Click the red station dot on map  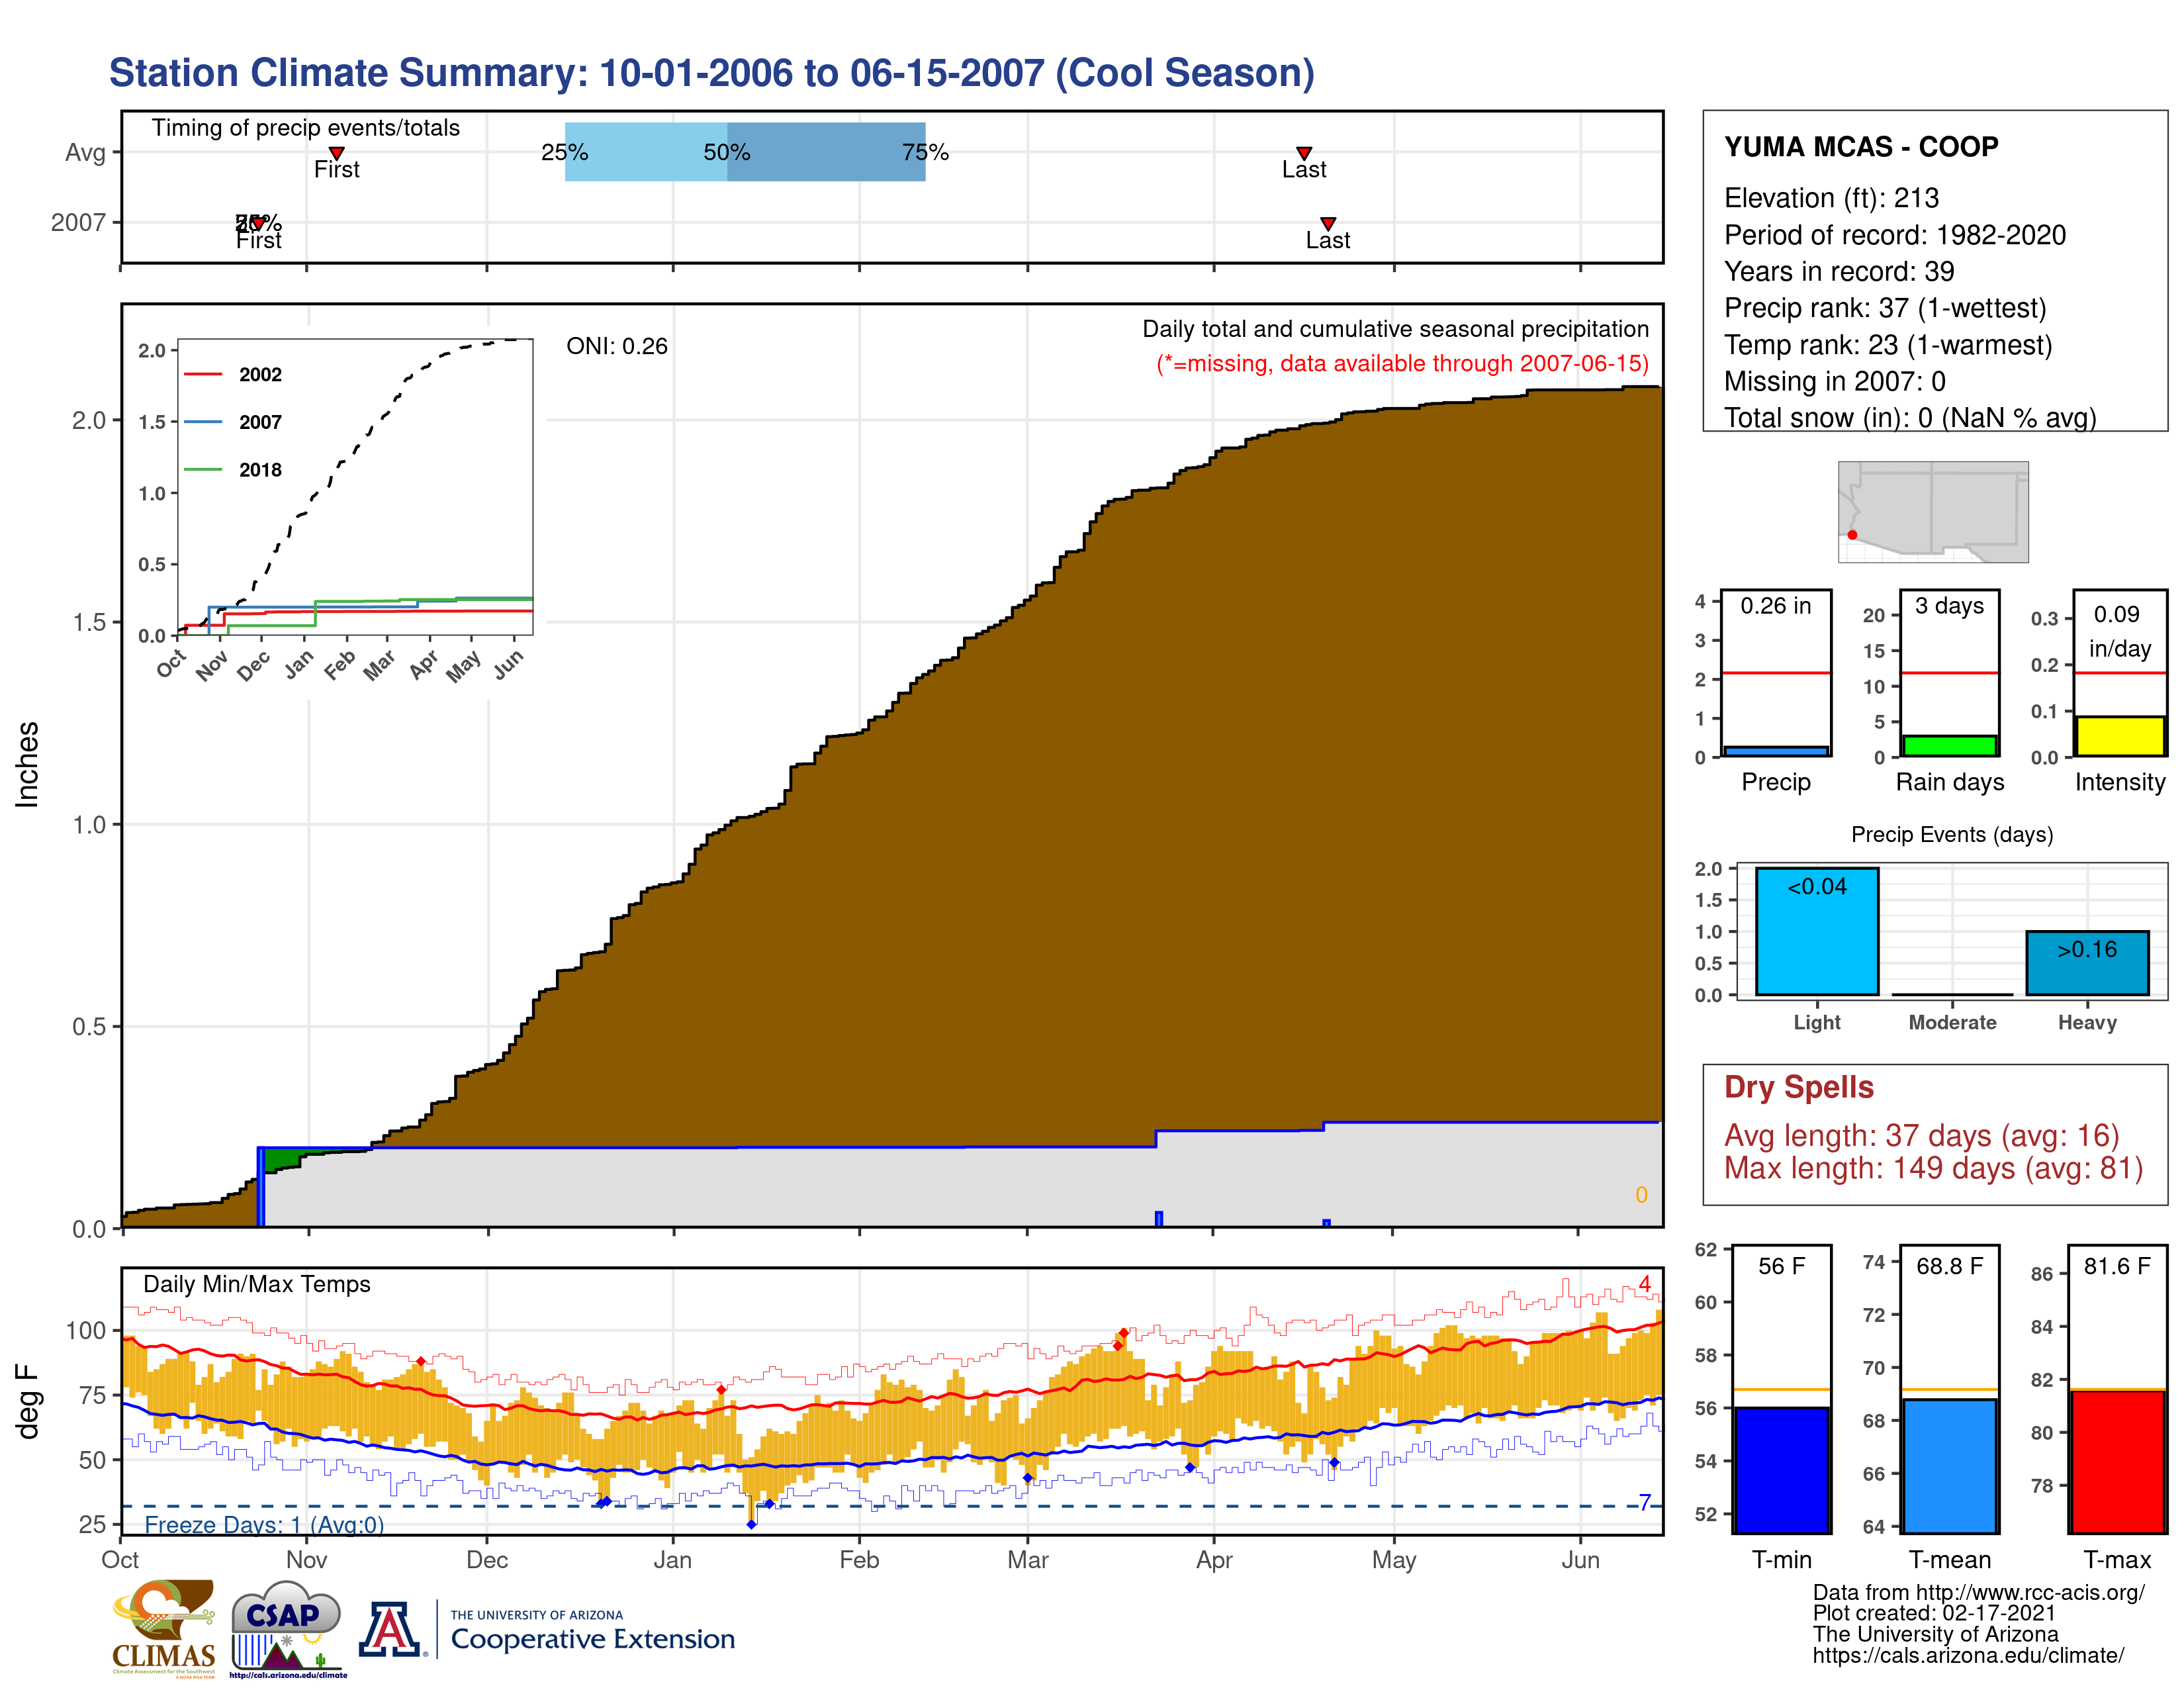[x=1852, y=535]
